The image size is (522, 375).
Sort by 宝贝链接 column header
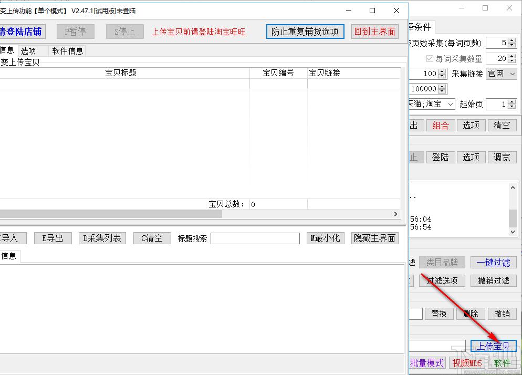coord(354,73)
